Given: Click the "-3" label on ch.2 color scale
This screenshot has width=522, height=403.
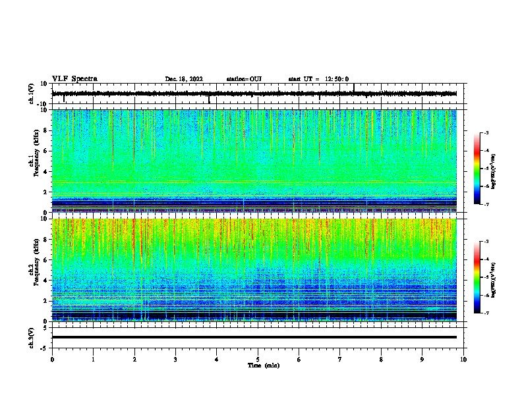Looking at the screenshot, I should point(486,242).
